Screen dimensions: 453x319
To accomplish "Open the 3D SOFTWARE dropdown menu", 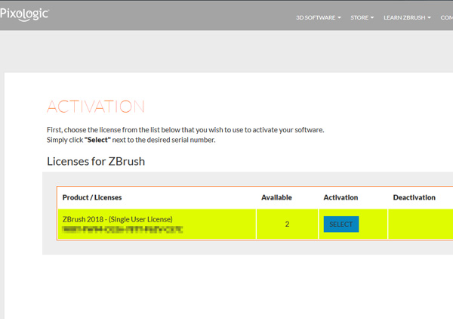I will pyautogui.click(x=319, y=17).
